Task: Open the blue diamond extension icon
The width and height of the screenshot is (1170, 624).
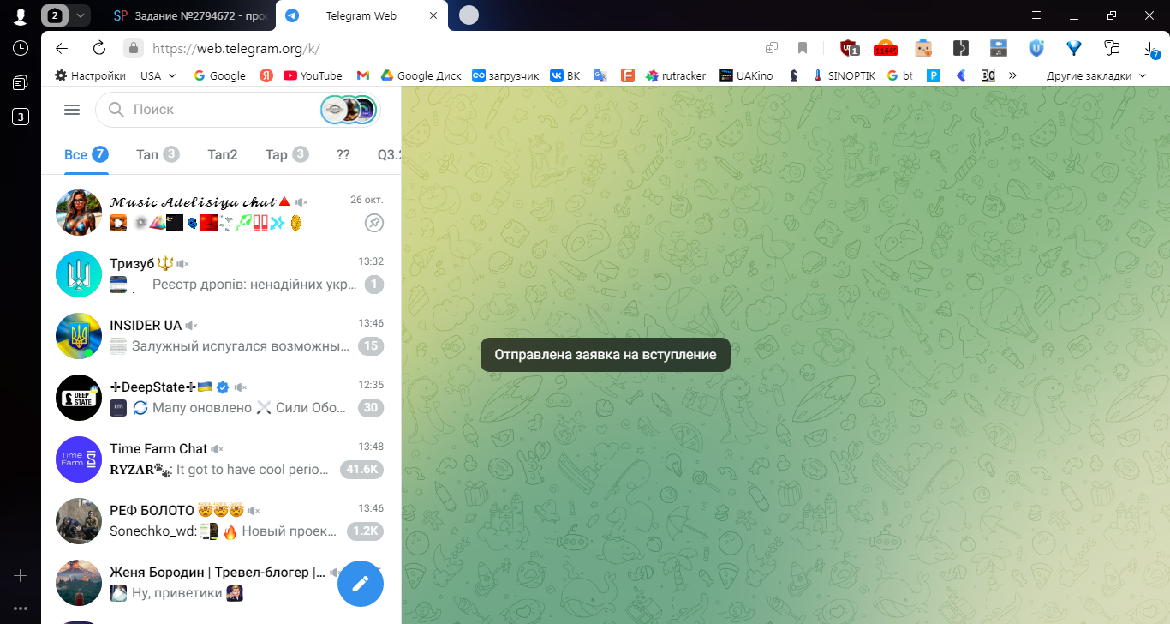Action: tap(1074, 48)
